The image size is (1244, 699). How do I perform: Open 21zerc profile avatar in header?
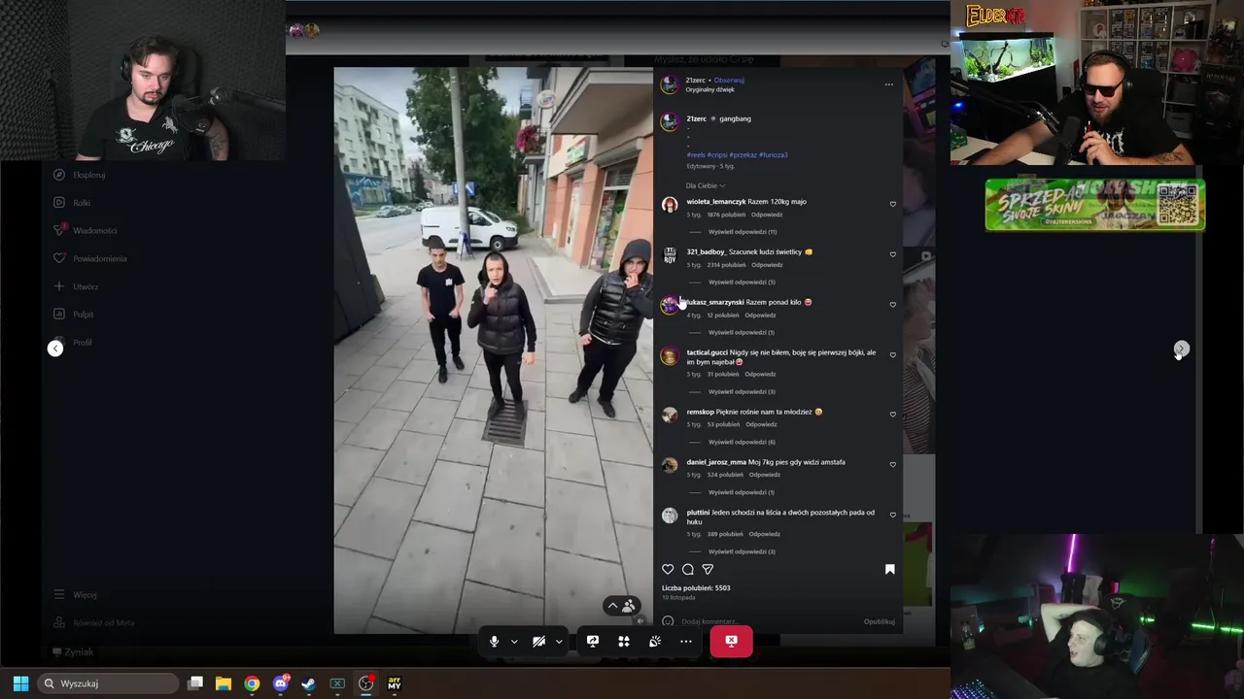pyautogui.click(x=670, y=84)
